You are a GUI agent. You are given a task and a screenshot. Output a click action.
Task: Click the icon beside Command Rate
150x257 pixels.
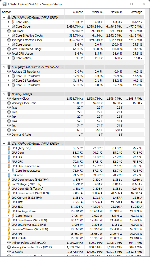[9, 135]
